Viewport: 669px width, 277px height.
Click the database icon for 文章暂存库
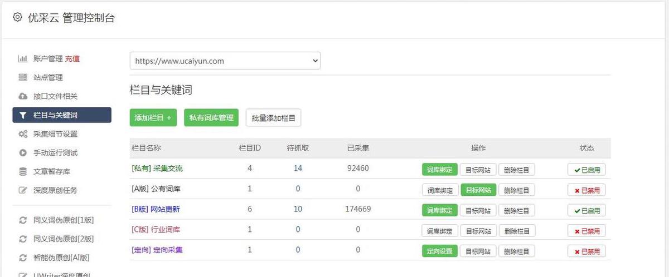pyautogui.click(x=23, y=171)
